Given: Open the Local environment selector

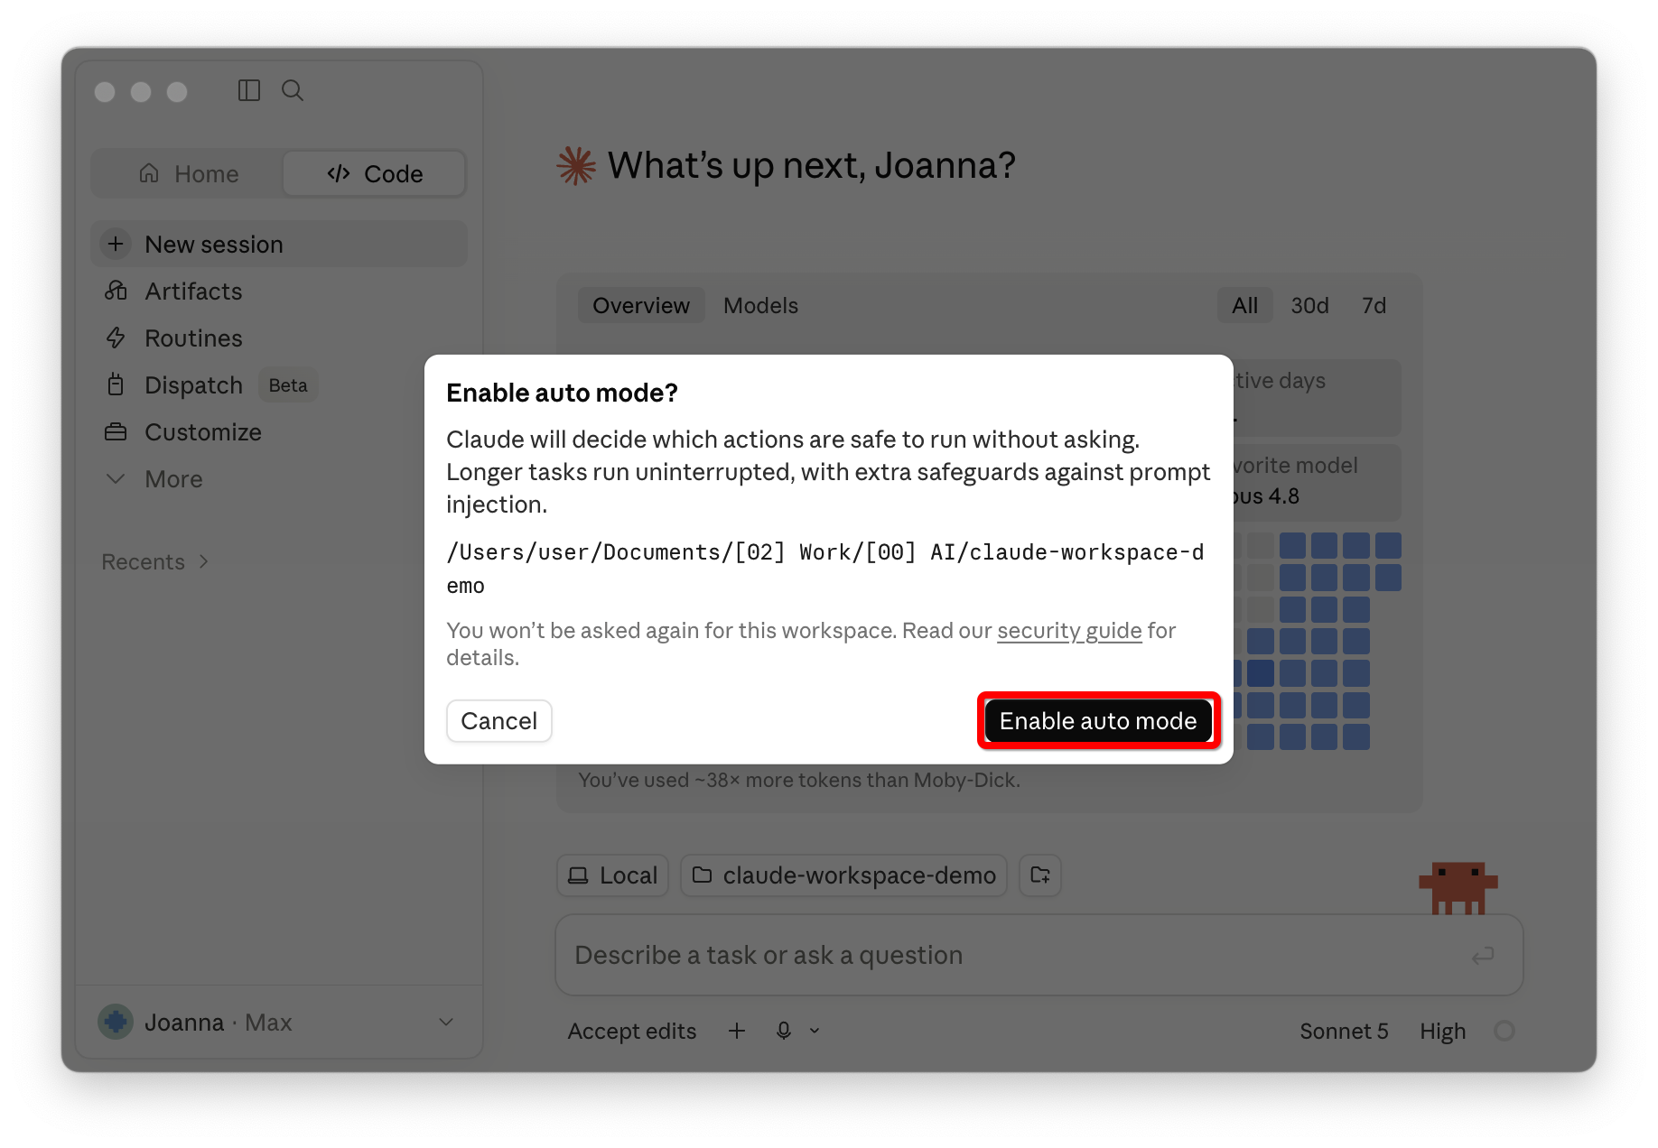Looking at the screenshot, I should [612, 875].
